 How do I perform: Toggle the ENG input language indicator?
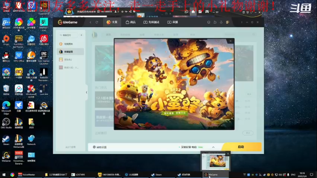pyautogui.click(x=293, y=174)
